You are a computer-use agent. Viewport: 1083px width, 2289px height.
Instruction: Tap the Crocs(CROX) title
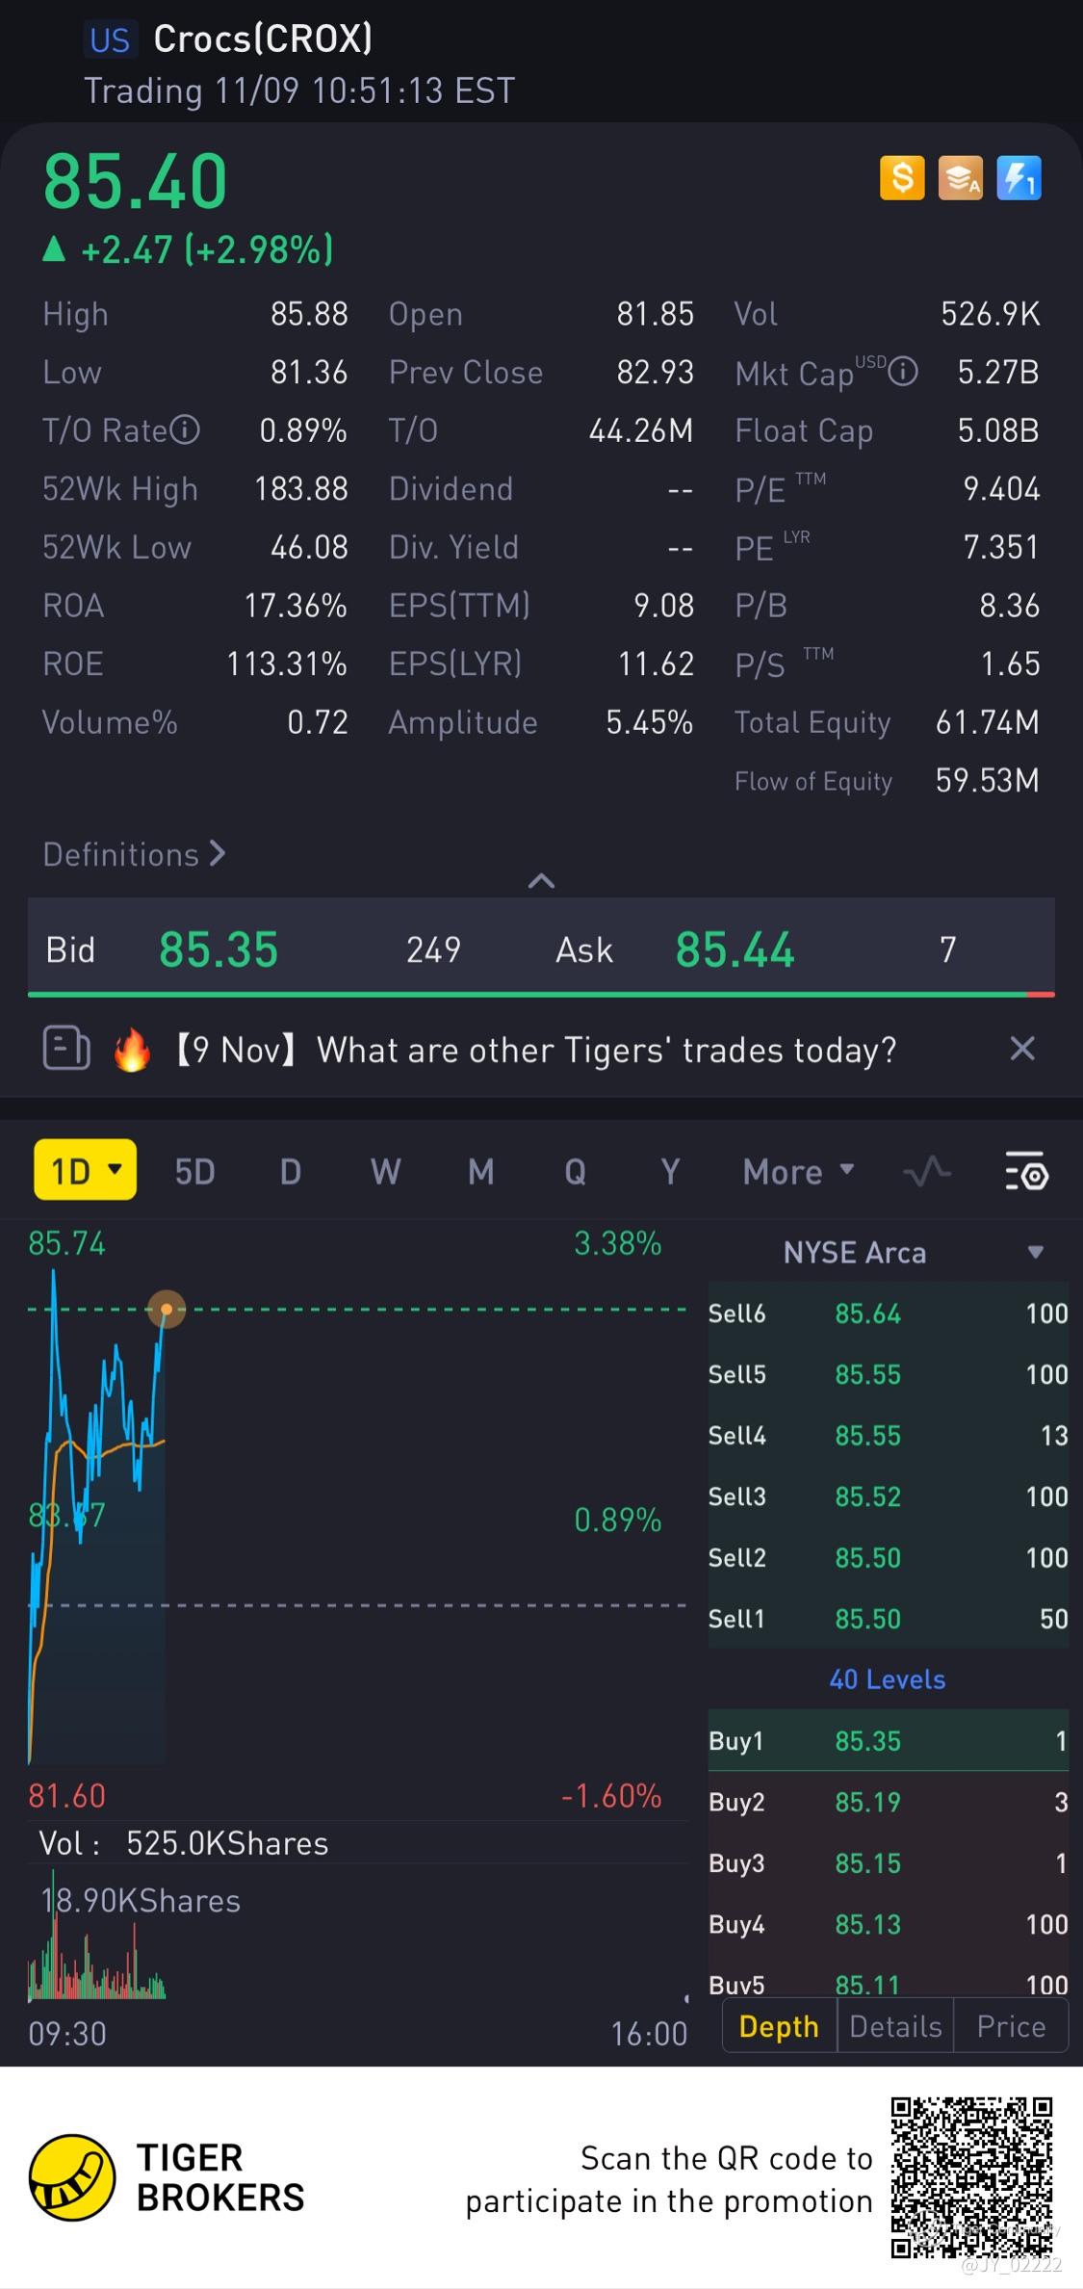263,39
